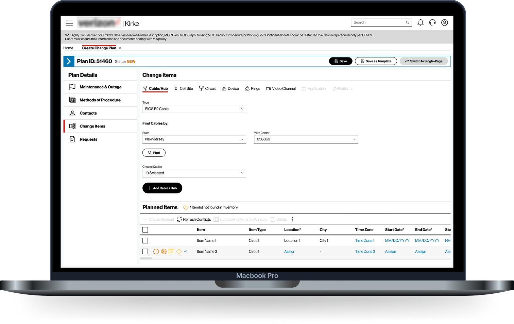The height and width of the screenshot is (324, 514).
Task: Click Save as Template
Action: [376, 61]
